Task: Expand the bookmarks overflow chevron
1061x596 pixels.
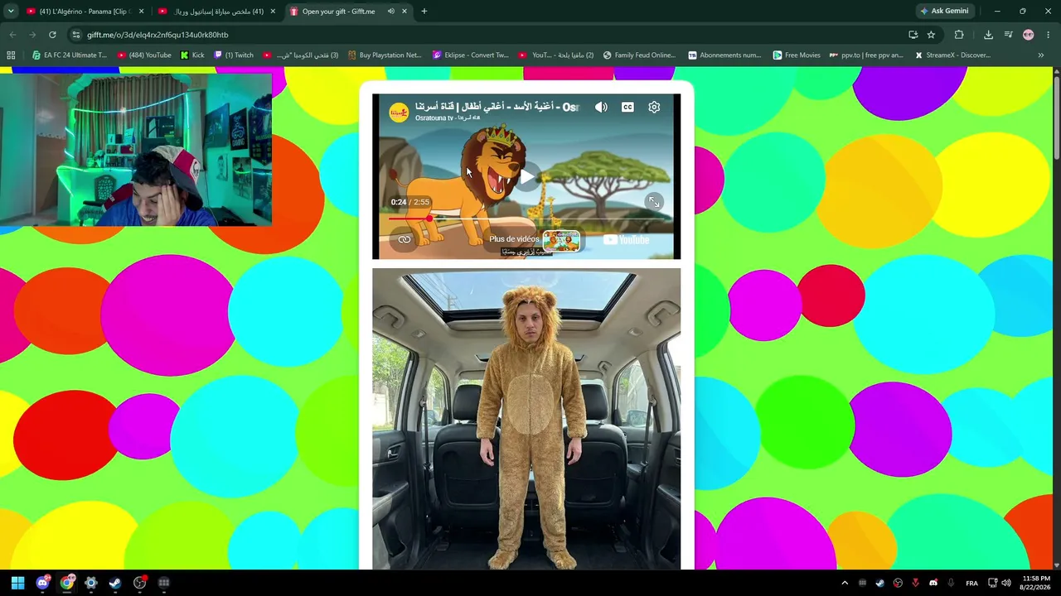Action: (1041, 55)
